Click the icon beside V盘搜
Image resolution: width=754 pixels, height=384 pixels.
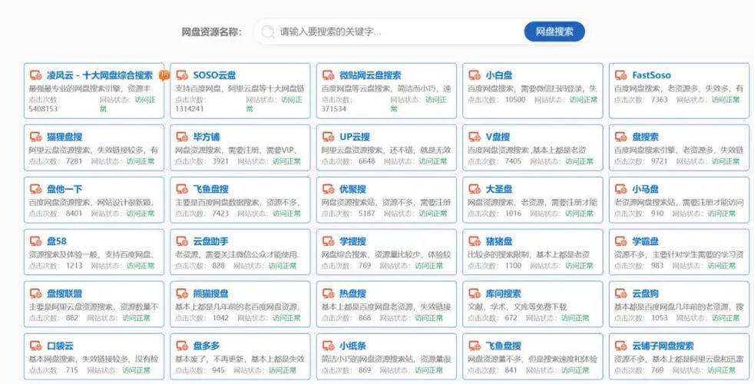point(475,137)
